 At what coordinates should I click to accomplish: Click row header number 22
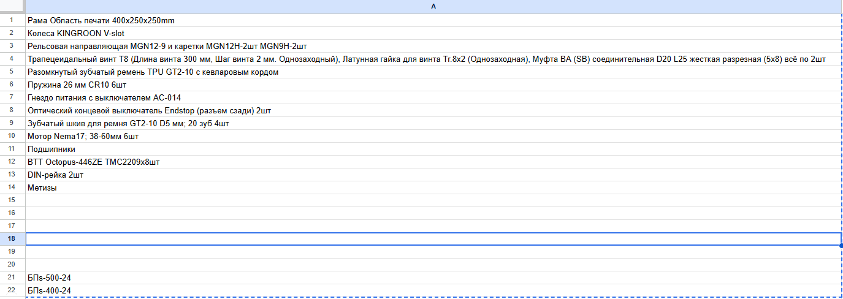[12, 290]
